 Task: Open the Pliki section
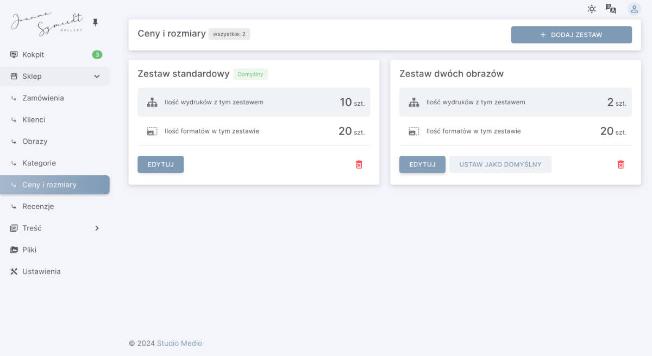click(55, 250)
